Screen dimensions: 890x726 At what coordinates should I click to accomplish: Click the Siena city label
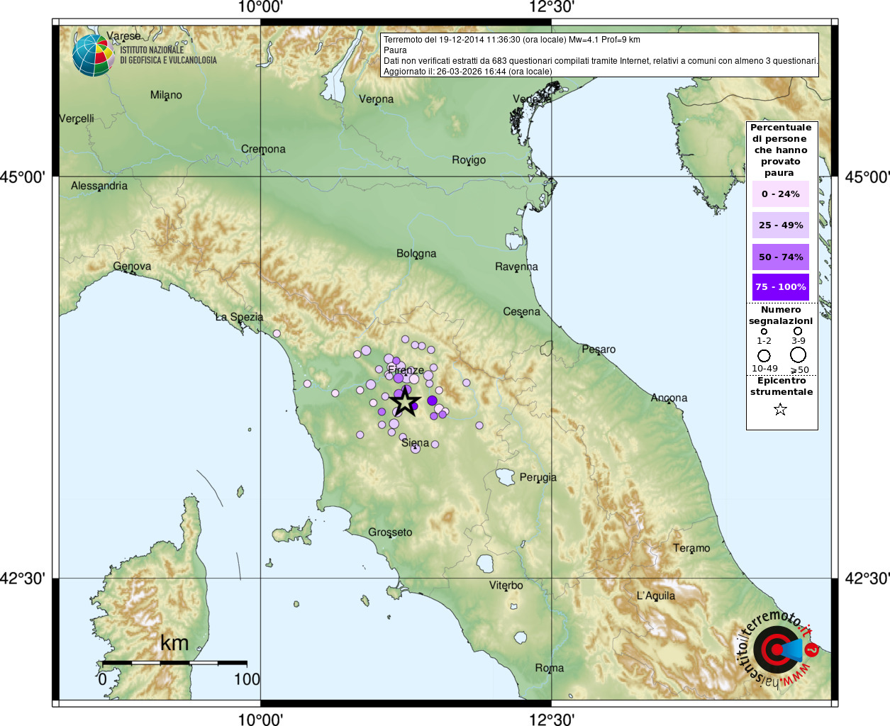coord(415,442)
